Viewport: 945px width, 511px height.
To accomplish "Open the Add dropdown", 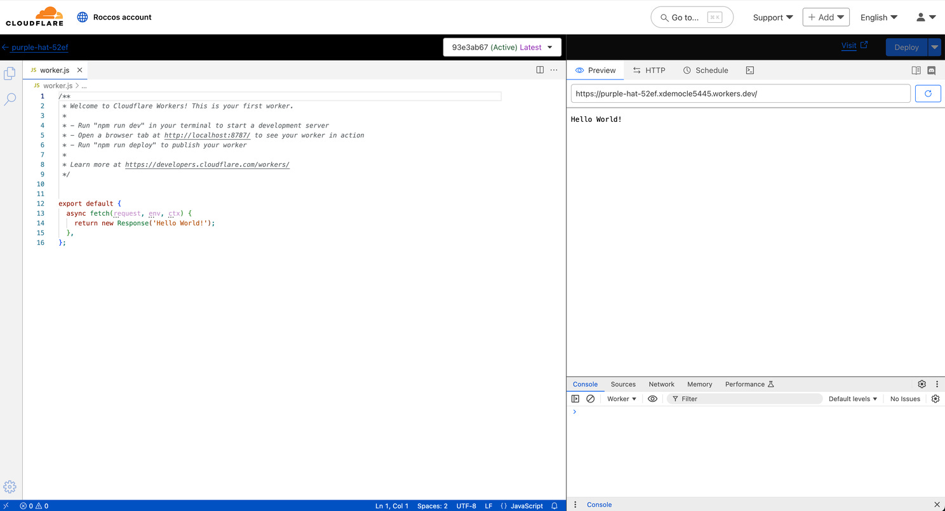I will click(x=826, y=17).
